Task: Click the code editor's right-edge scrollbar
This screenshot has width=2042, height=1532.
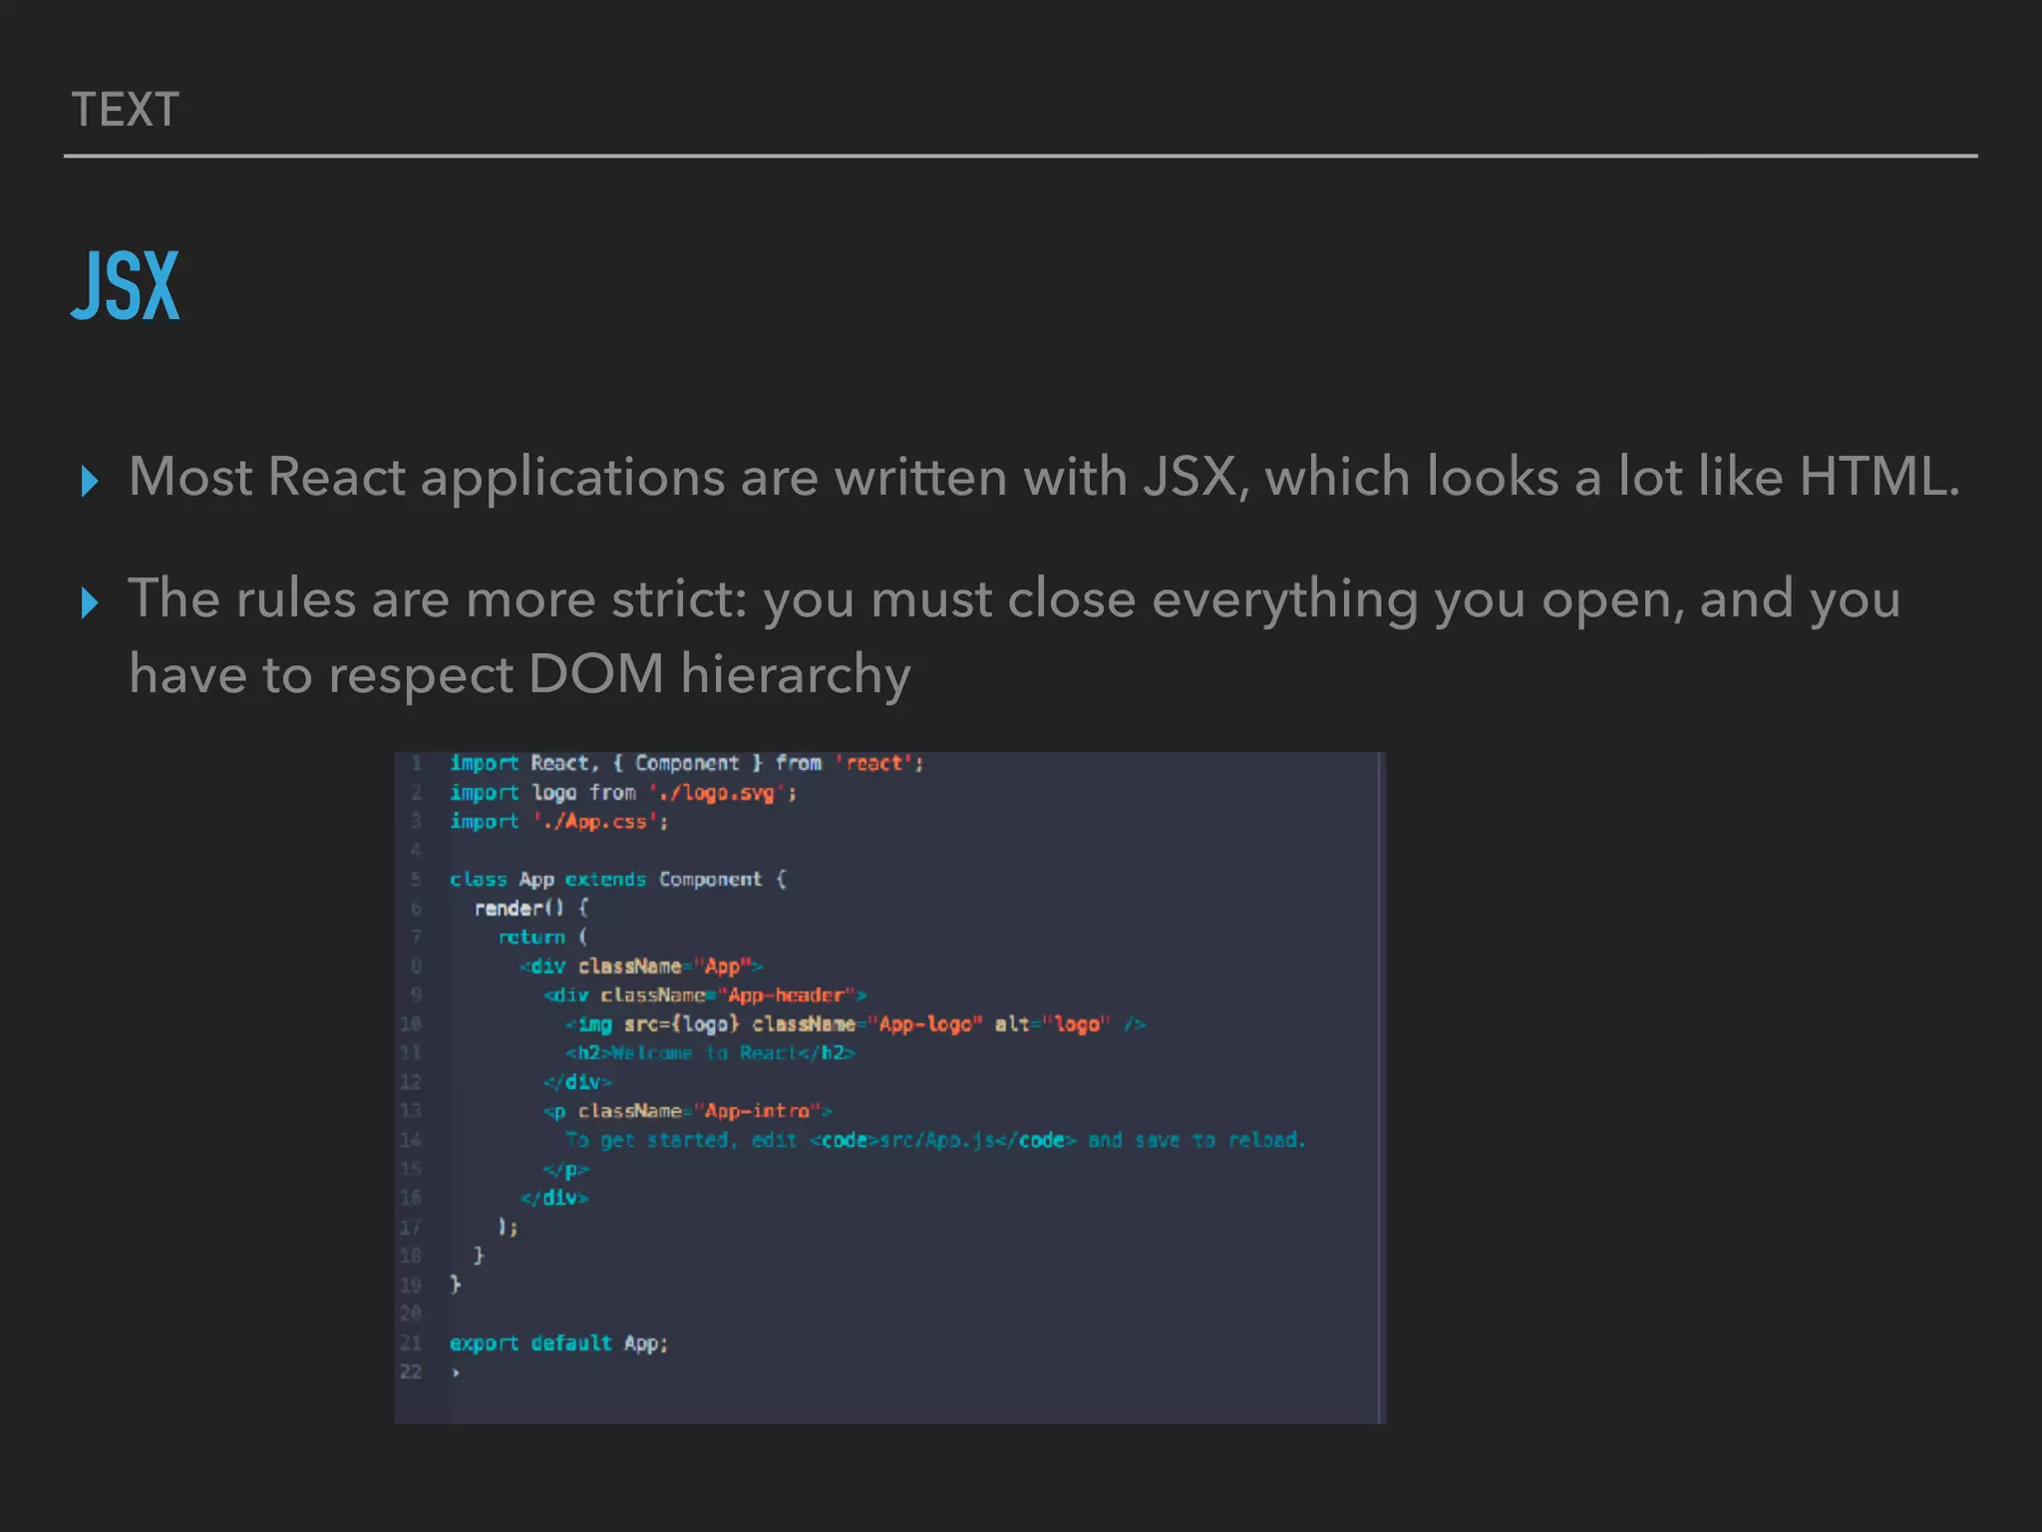Action: tap(1380, 1087)
